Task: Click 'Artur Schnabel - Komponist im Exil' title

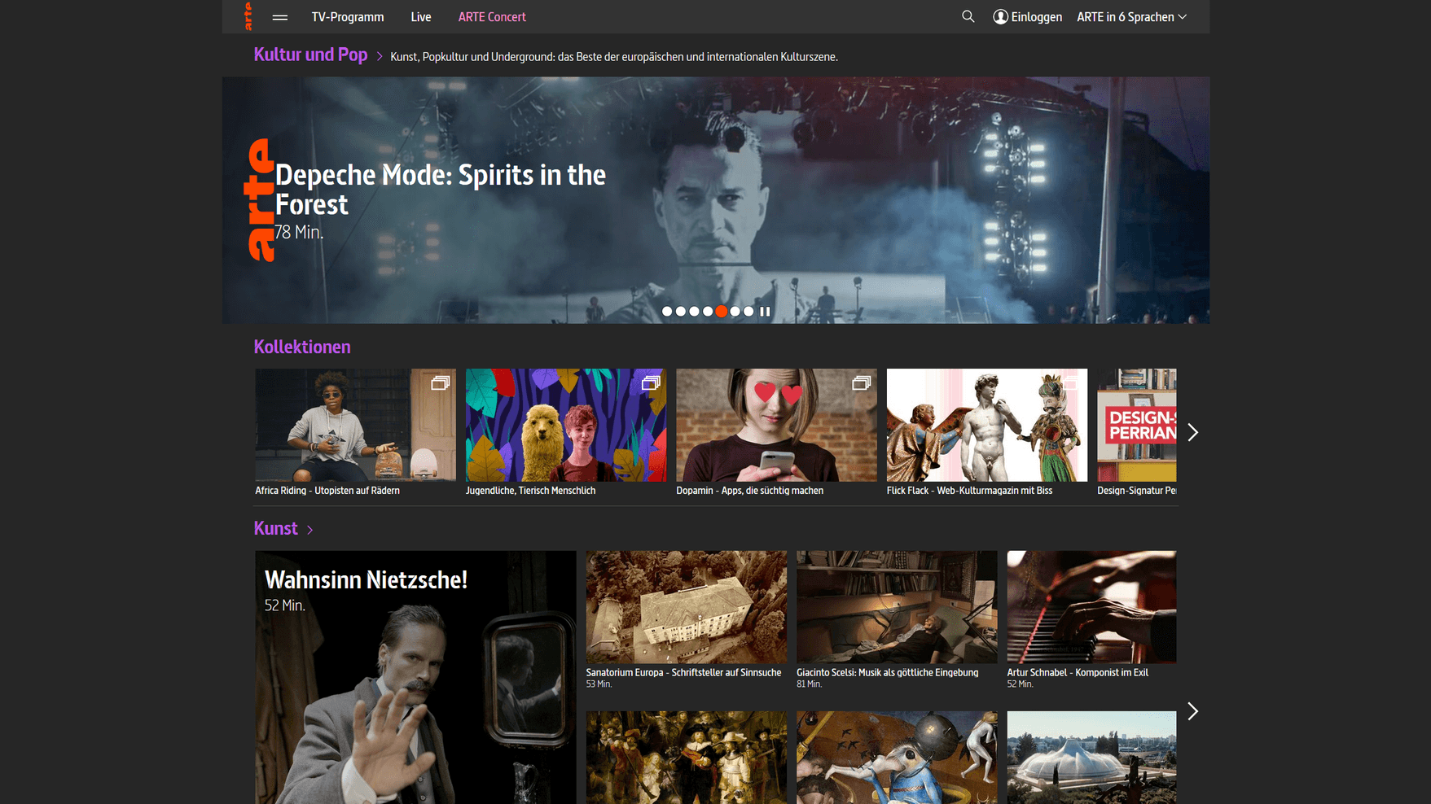Action: 1078,673
